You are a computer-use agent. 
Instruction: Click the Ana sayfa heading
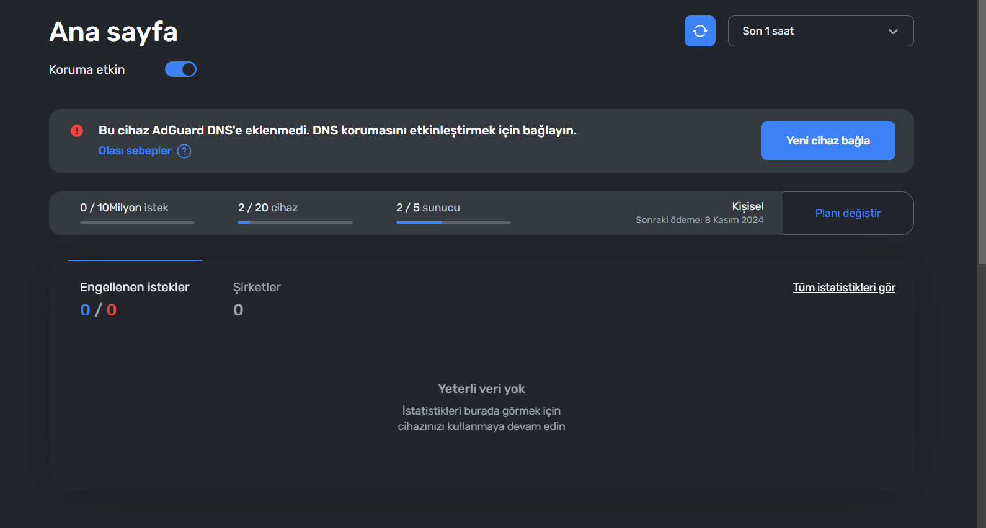pyautogui.click(x=113, y=32)
